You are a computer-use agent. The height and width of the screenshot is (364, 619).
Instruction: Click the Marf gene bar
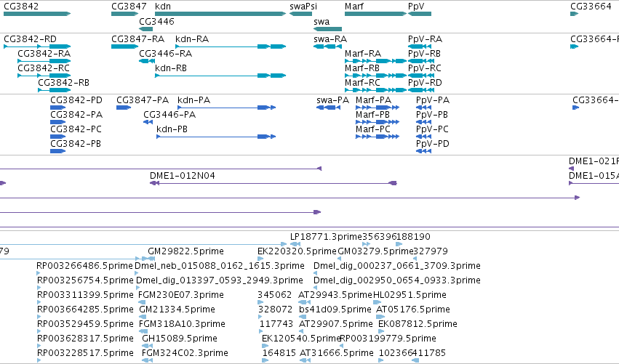(x=375, y=14)
